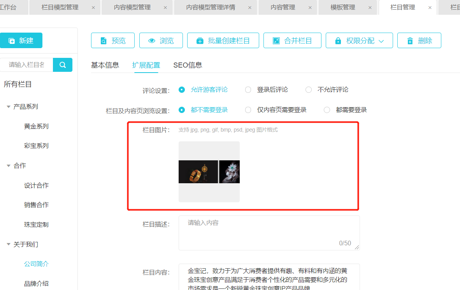The height and width of the screenshot is (290, 460).
Task: Switch to the 基本信息 tab
Action: 105,65
